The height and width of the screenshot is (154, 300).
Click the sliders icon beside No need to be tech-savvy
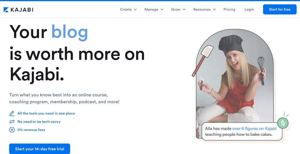pos(12,122)
